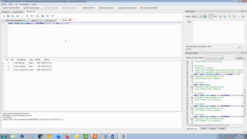The height and width of the screenshot is (139, 247).
Task: Close the 'between' SQL tab
Action: [x=70, y=20]
